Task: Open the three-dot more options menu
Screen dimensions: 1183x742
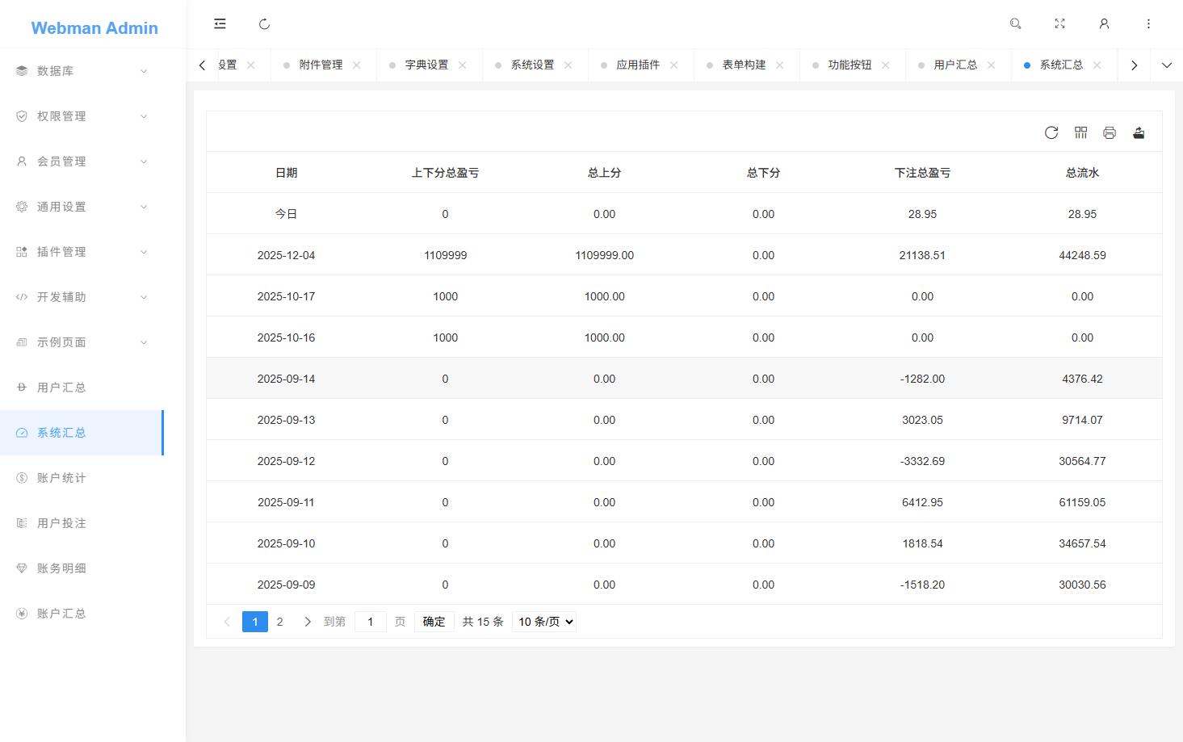Action: click(1148, 23)
